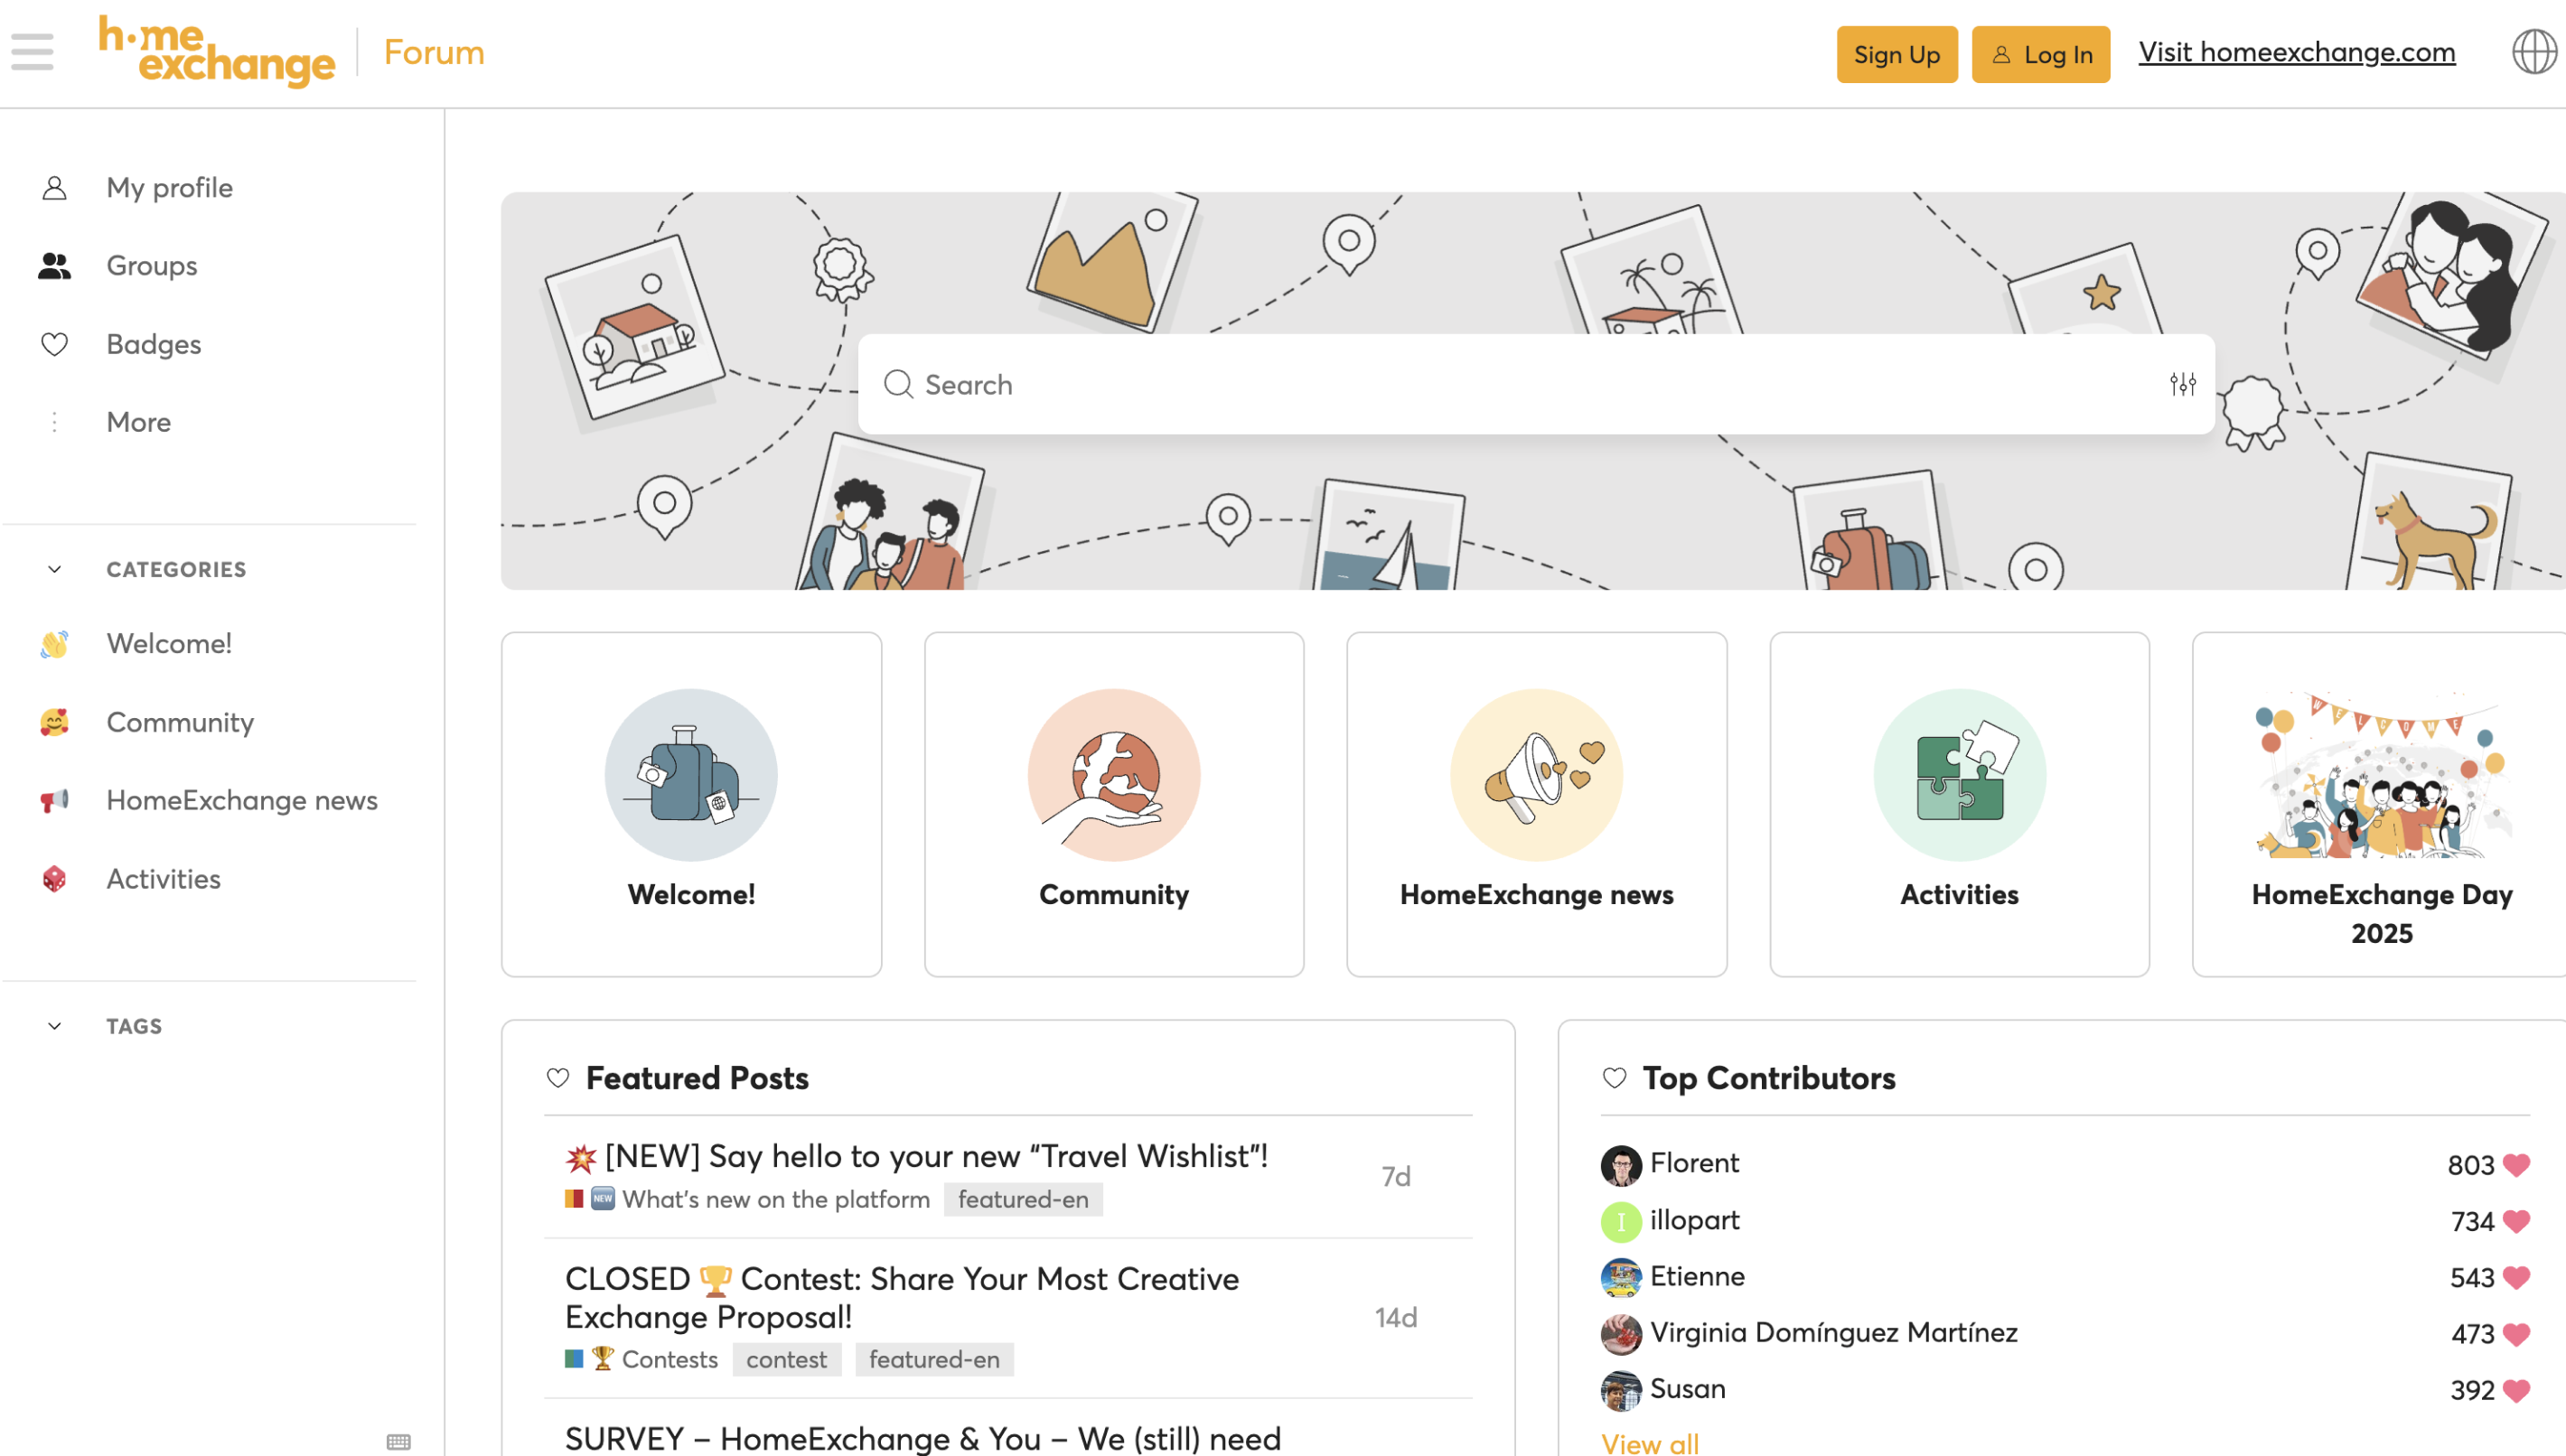Open the Visit homeexchange.com link

(x=2296, y=52)
